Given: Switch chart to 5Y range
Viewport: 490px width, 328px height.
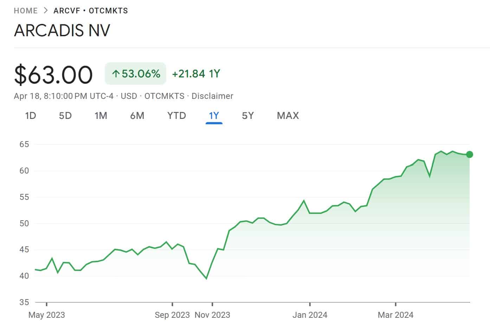Looking at the screenshot, I should coord(247,115).
